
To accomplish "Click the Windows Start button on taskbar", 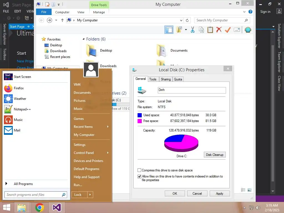I will coord(7,207).
